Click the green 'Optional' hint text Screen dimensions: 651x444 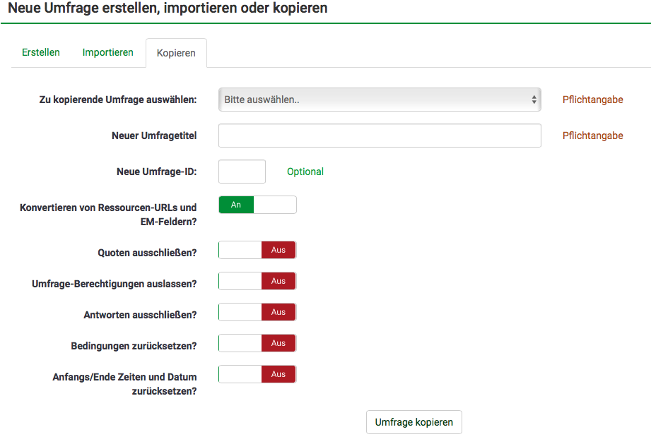pos(305,172)
